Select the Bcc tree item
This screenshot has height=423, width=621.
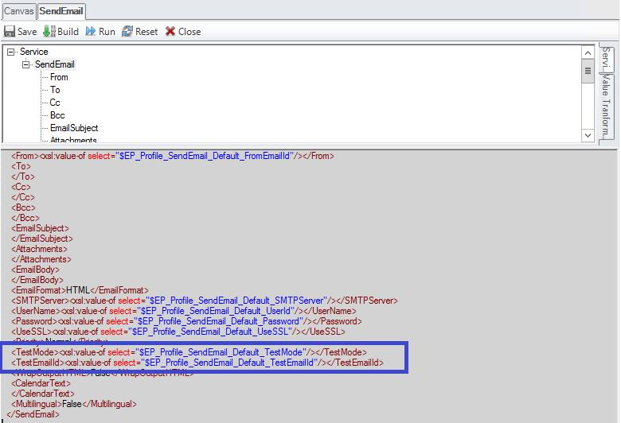[x=57, y=115]
